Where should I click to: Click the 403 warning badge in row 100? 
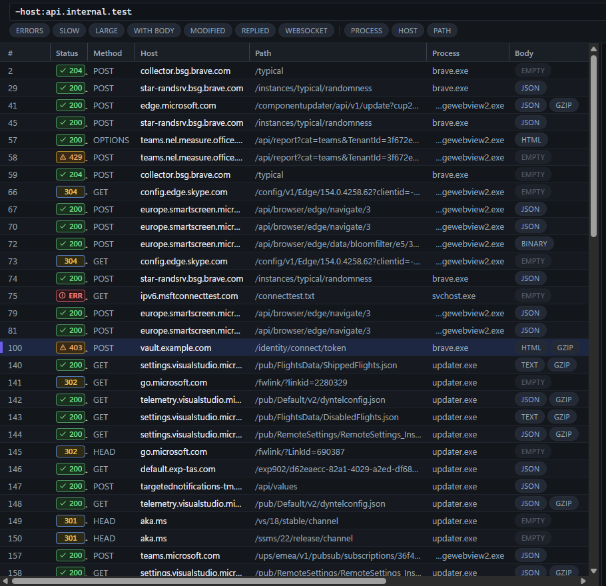point(71,348)
